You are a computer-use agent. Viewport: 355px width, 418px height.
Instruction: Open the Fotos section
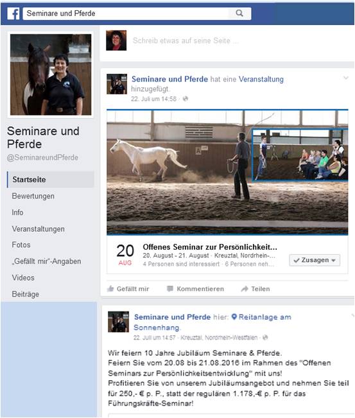(21, 245)
